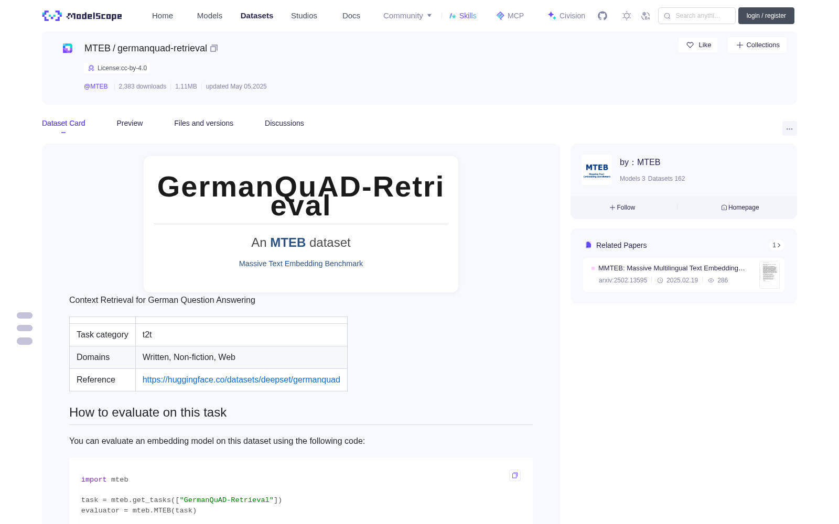Open the paper thumbnail preview

tap(769, 275)
